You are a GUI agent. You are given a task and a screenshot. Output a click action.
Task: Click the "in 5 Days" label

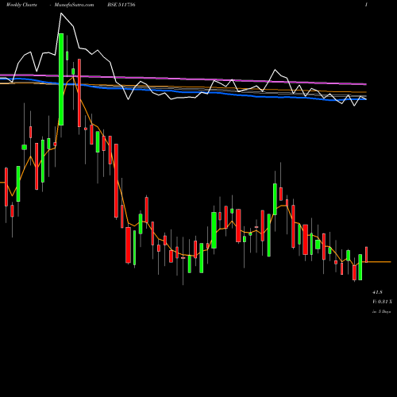(381, 312)
